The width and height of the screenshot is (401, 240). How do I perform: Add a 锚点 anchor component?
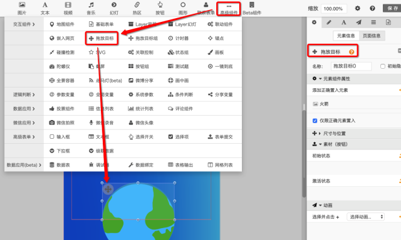click(x=216, y=38)
